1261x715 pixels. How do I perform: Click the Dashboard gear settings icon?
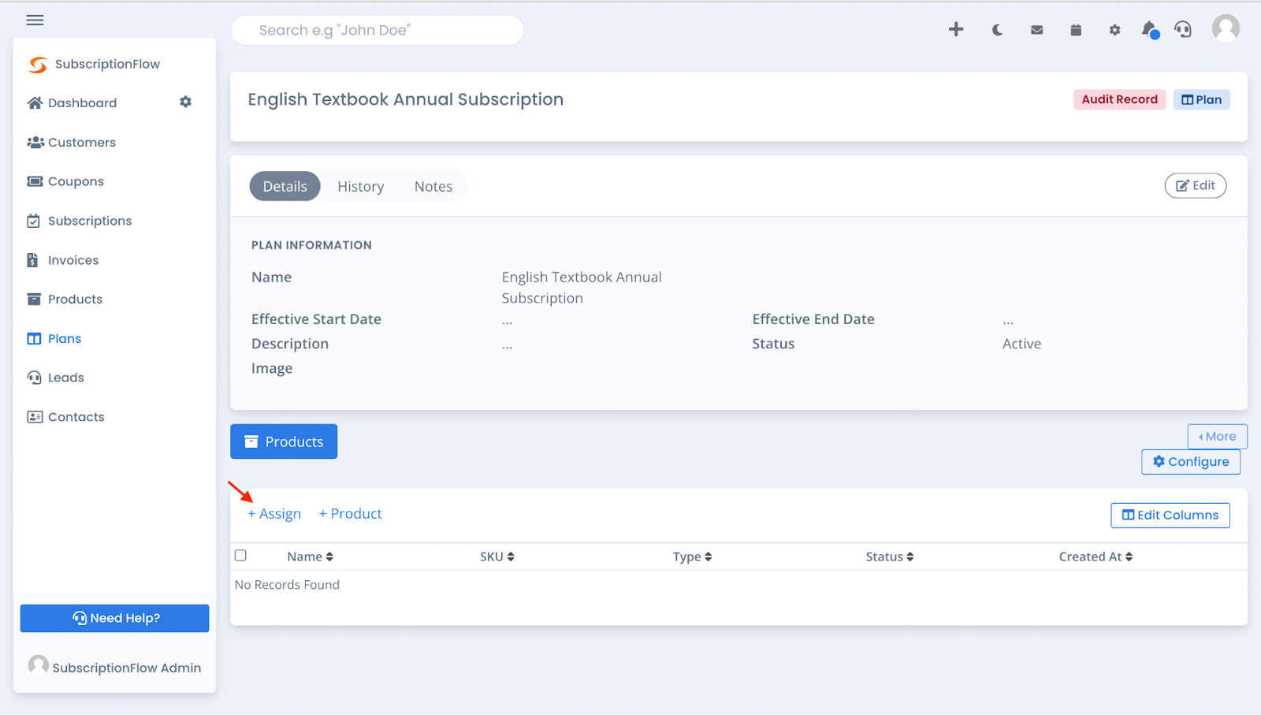tap(186, 102)
